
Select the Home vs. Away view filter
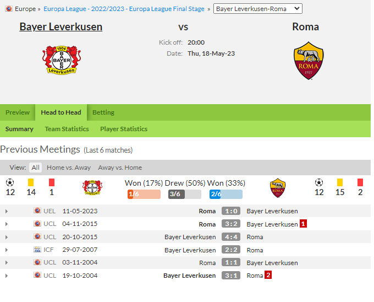pyautogui.click(x=69, y=168)
